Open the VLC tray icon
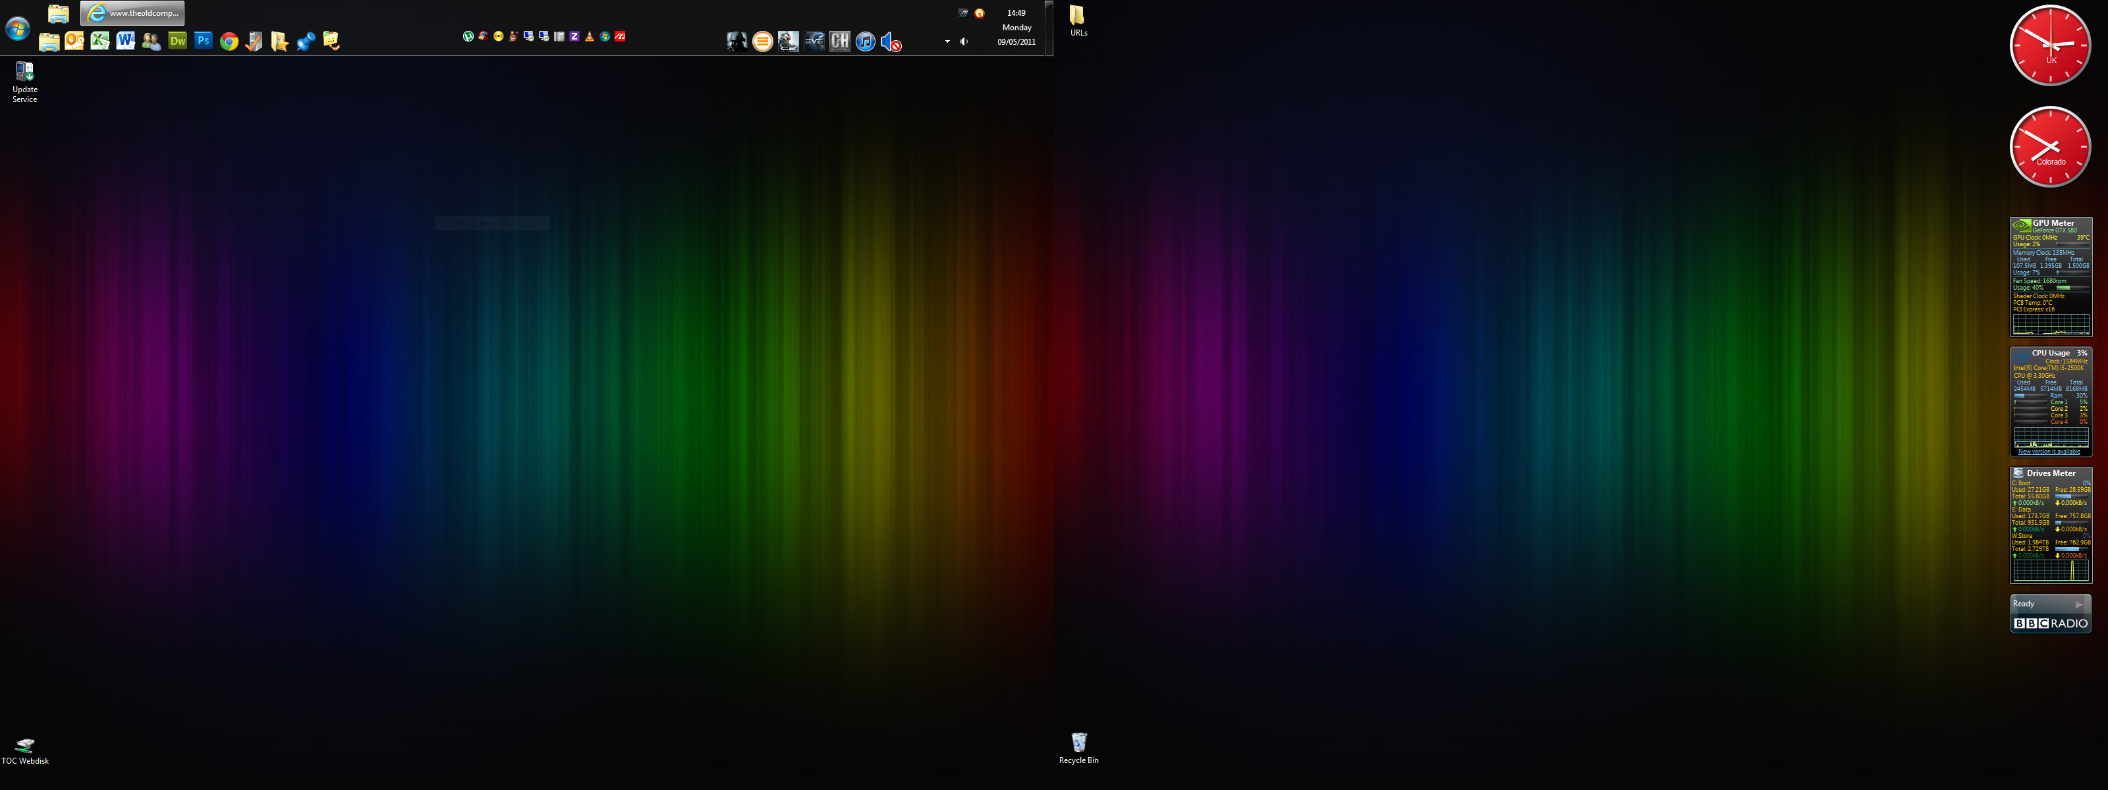The image size is (2108, 790). (589, 37)
